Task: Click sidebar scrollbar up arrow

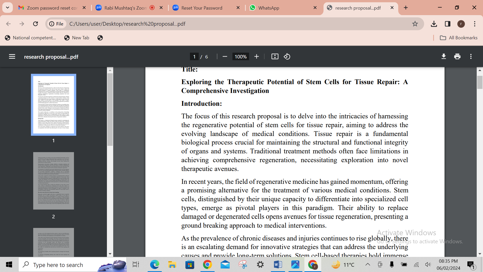Action: pyautogui.click(x=110, y=70)
